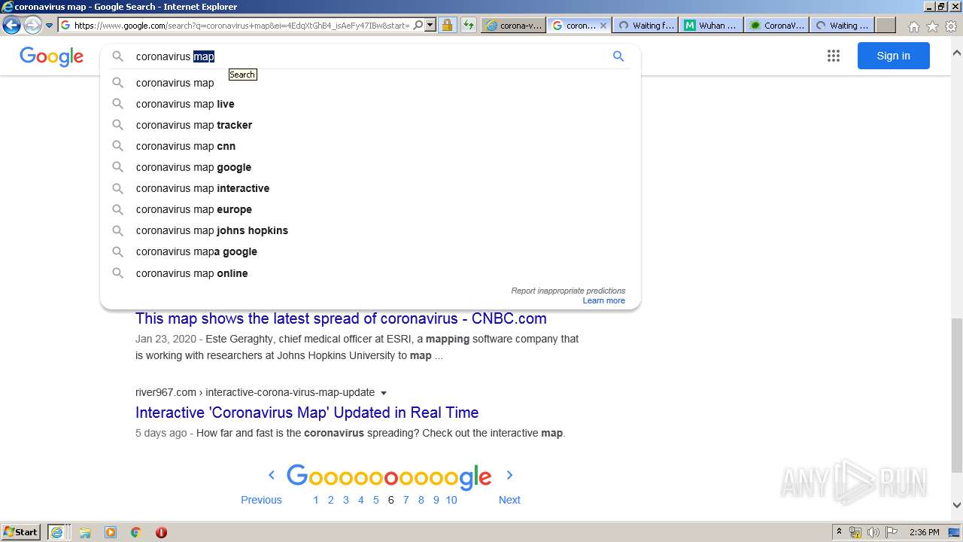Click the browser Forward arrow button
This screenshot has width=963, height=542.
click(x=32, y=25)
